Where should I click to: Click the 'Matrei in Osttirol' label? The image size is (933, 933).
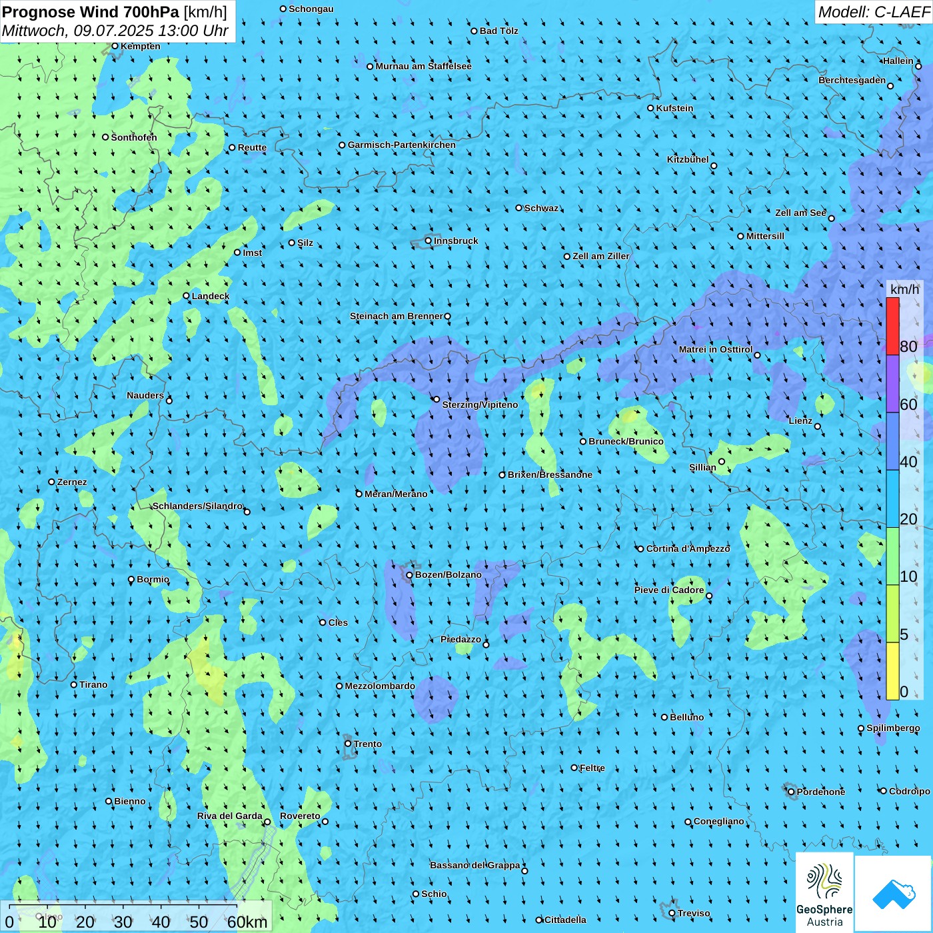(716, 349)
